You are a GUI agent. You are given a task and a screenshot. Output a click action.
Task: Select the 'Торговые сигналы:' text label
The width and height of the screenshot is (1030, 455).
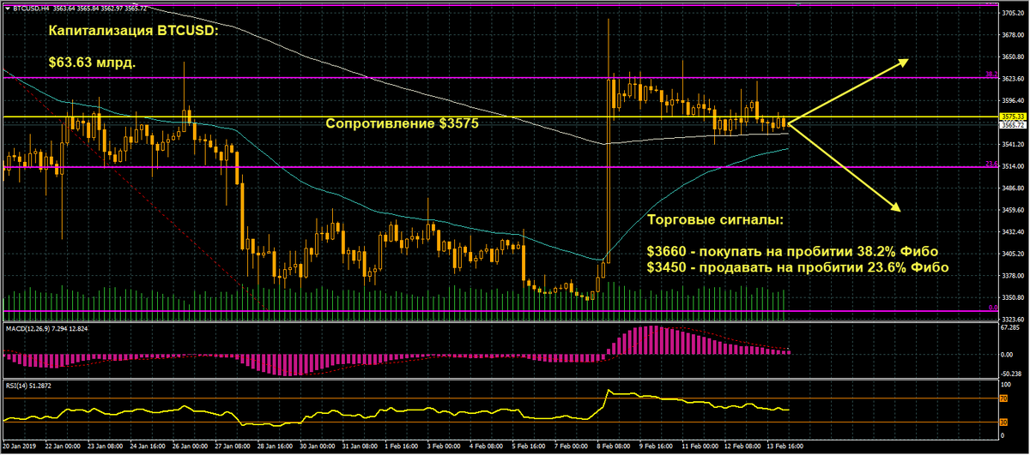714,220
